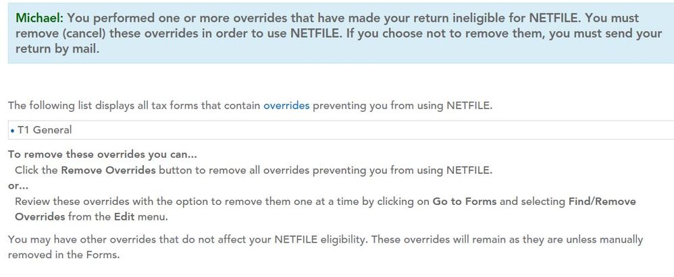Click the bold "Remove Overrides" button name

pos(108,171)
